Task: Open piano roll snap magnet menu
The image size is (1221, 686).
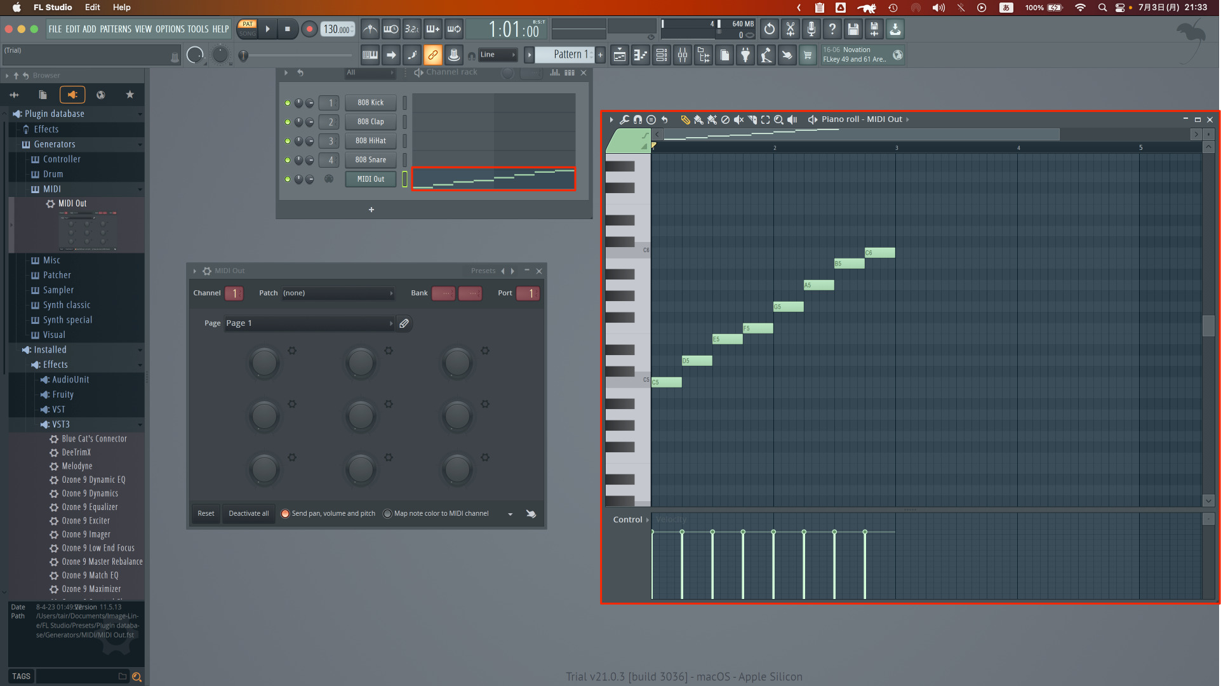Action: coord(637,119)
